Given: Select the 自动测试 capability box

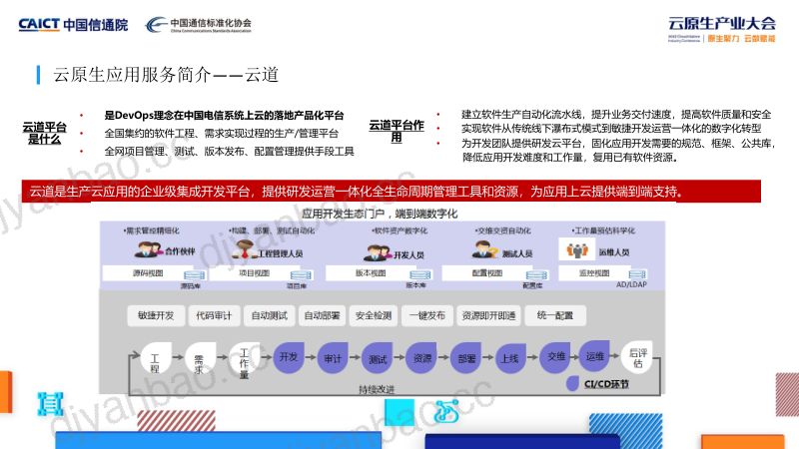Looking at the screenshot, I should tap(269, 315).
